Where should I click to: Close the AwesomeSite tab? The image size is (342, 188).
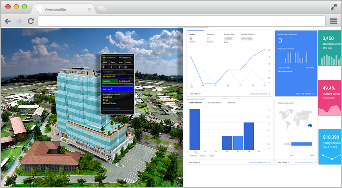pos(89,9)
